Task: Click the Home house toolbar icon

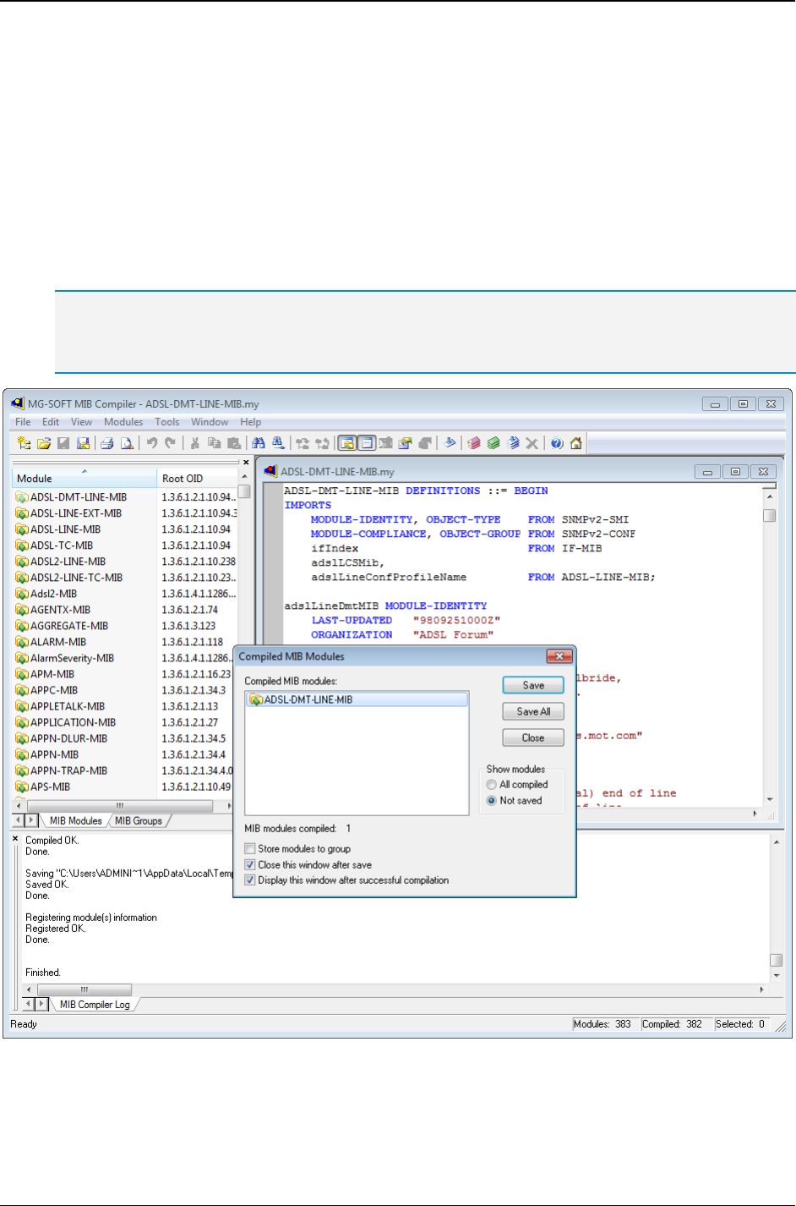Action: [x=575, y=443]
